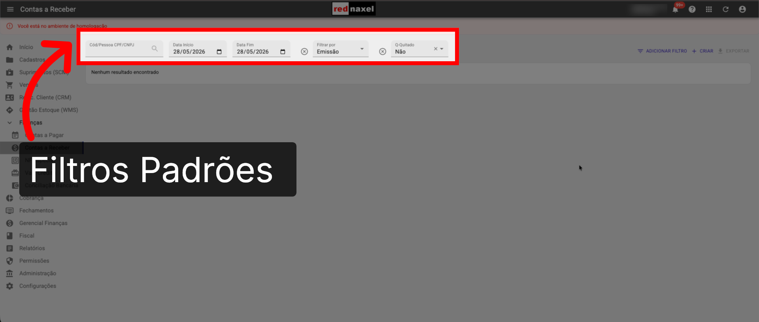
Task: Open the Data Início calendar picker
Action: [x=219, y=52]
